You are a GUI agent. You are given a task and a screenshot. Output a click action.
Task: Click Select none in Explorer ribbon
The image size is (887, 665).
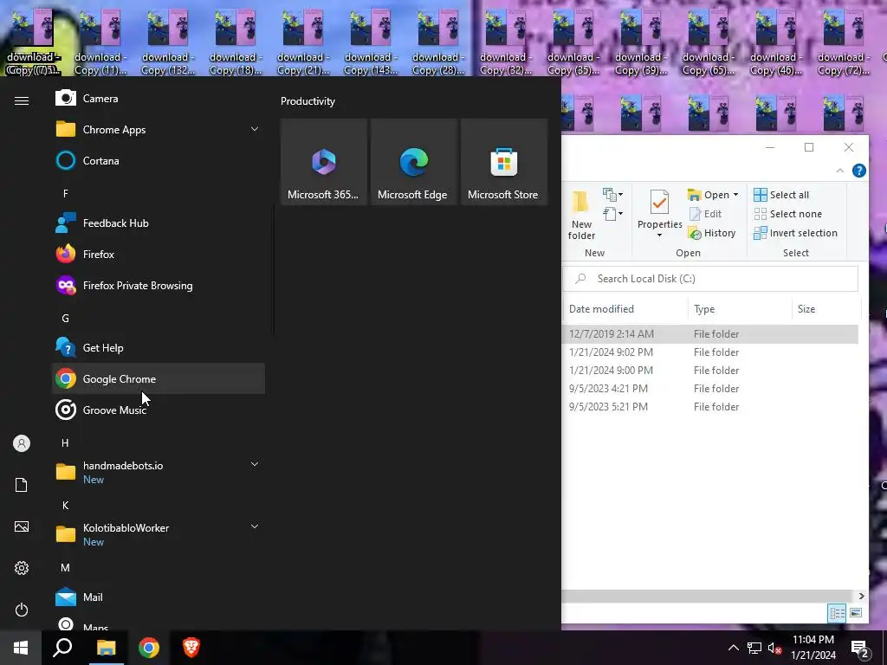pos(787,214)
